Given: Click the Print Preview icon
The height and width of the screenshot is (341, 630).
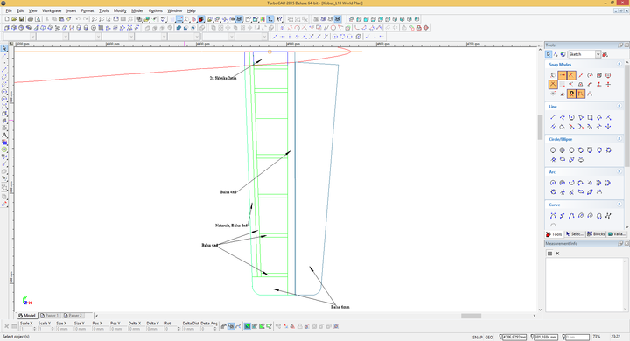Looking at the screenshot, I should tap(38, 19).
